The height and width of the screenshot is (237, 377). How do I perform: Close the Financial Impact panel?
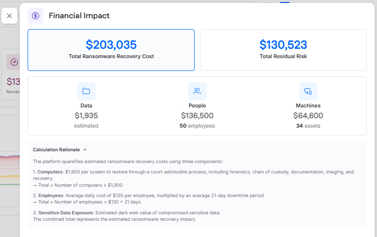(9, 16)
